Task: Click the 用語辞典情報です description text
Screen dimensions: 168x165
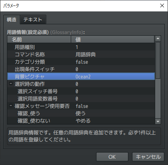Action: (82, 136)
